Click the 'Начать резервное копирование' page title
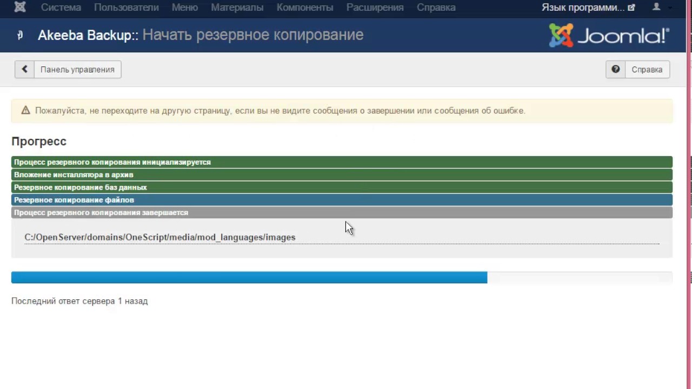 pos(253,35)
